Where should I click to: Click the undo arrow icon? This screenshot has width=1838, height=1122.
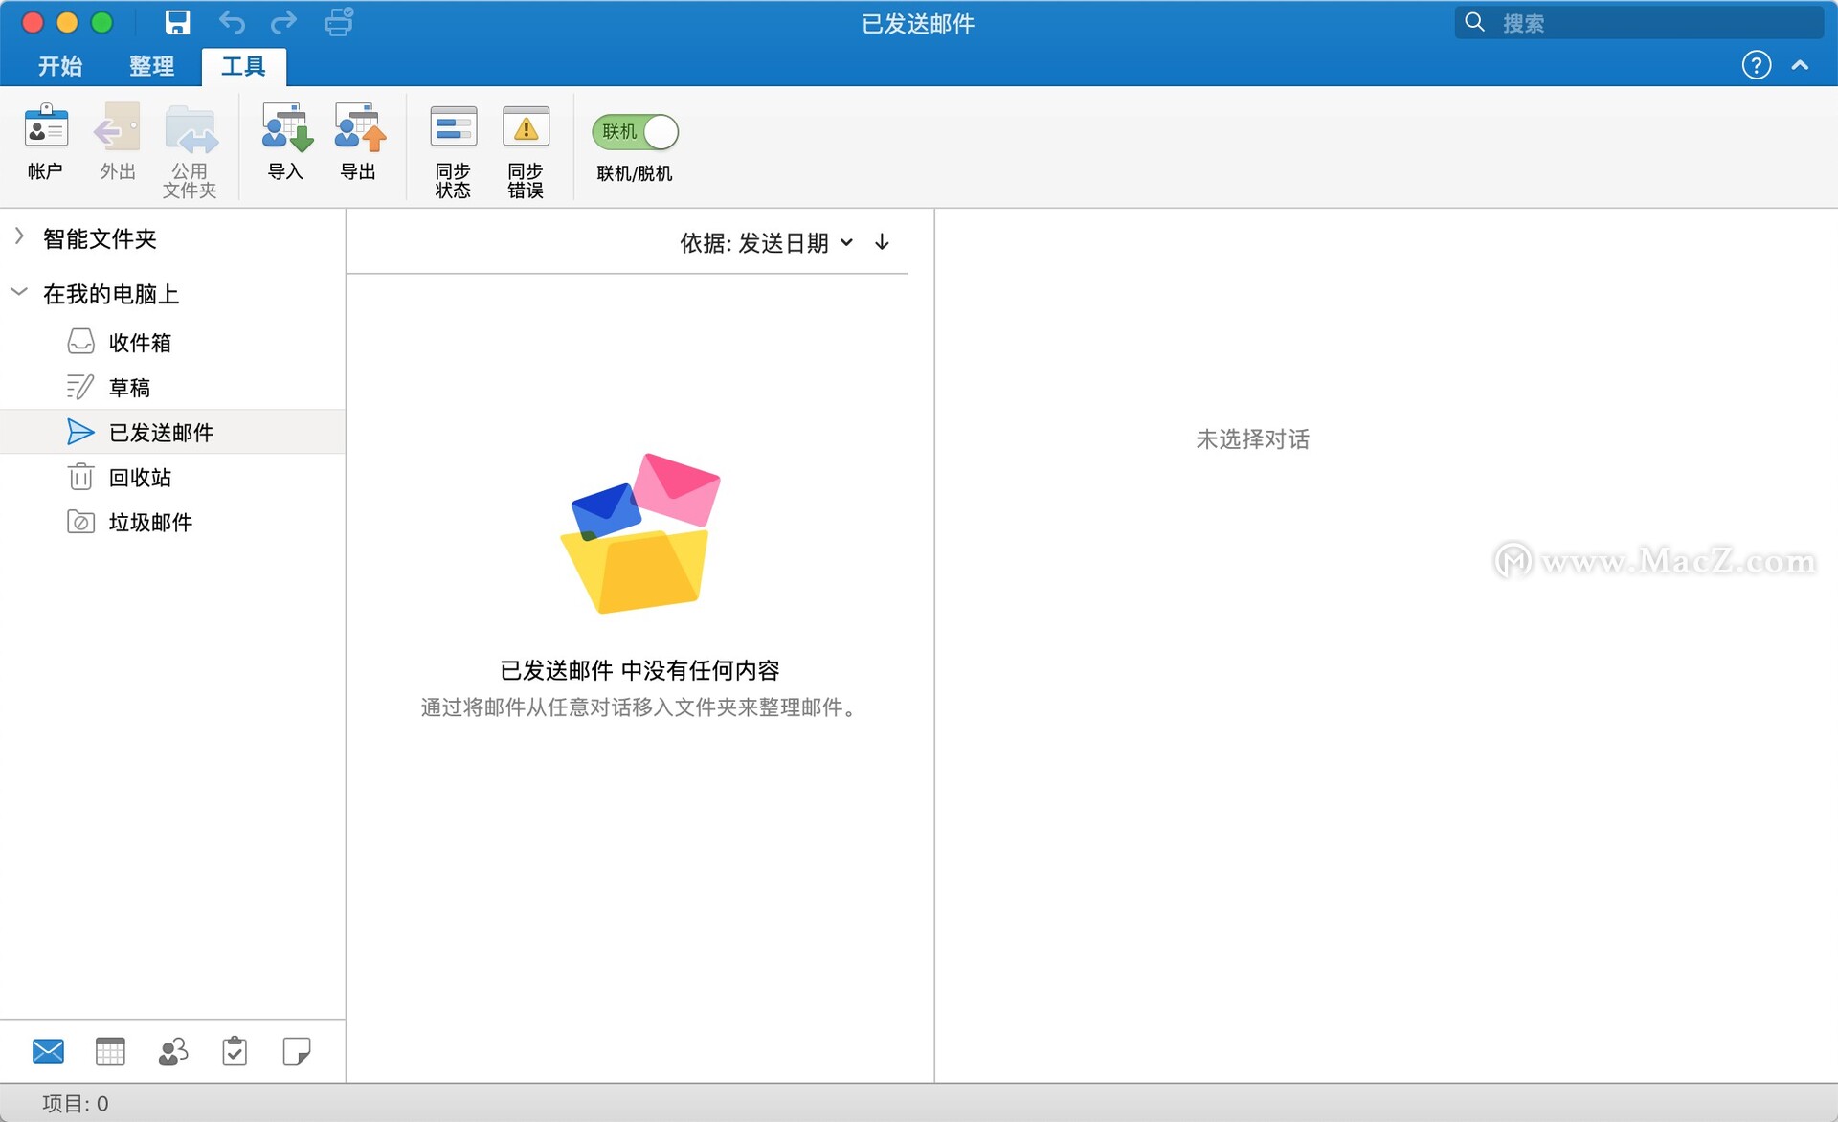[232, 22]
